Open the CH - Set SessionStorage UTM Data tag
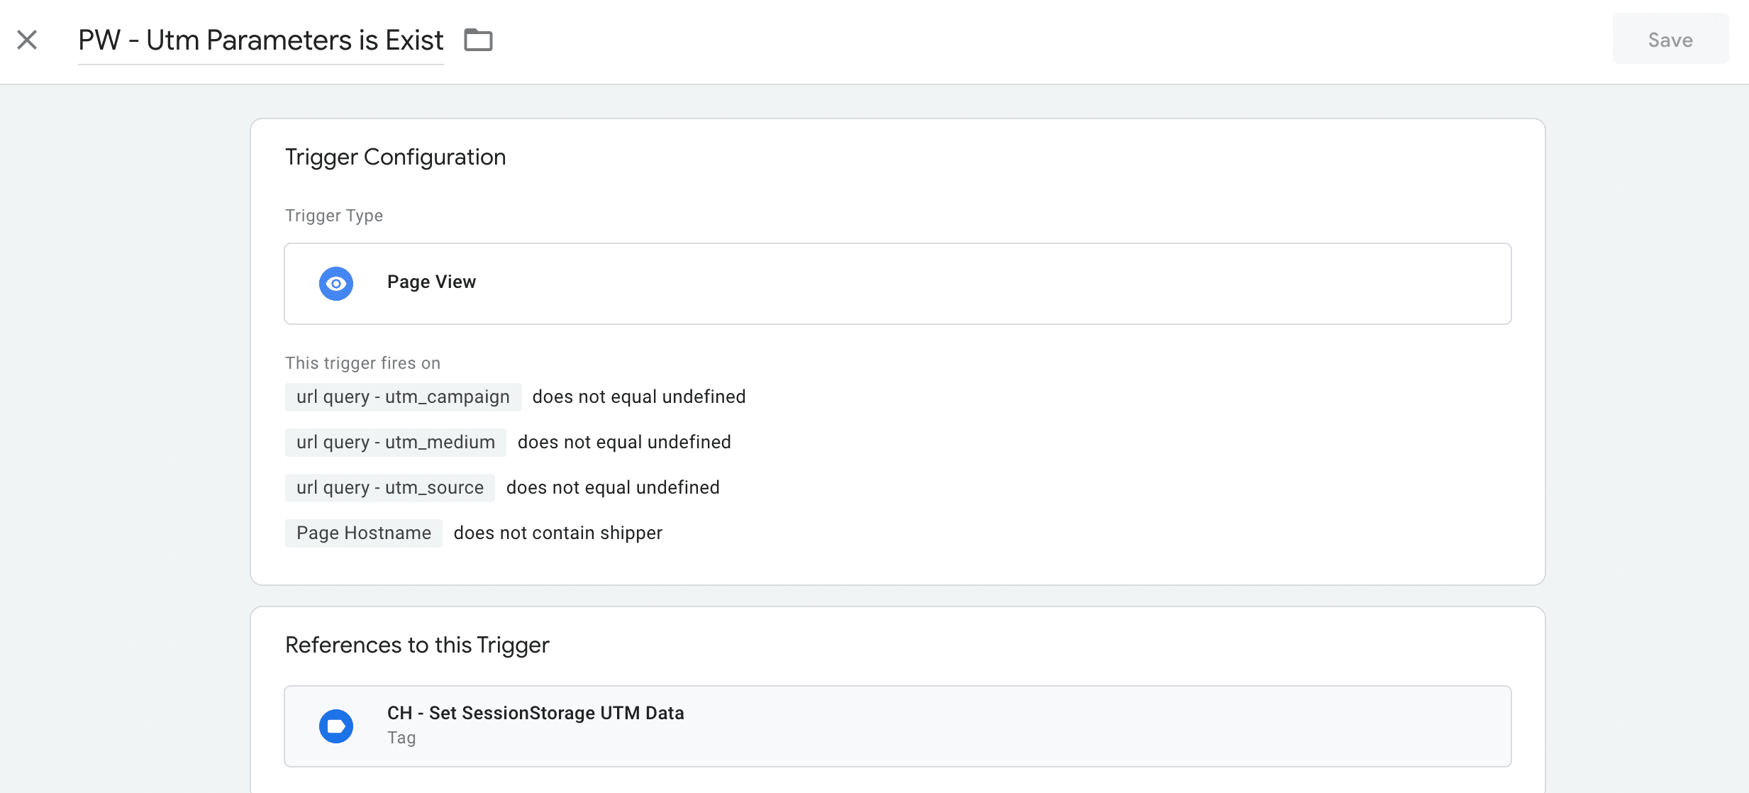 click(x=535, y=713)
